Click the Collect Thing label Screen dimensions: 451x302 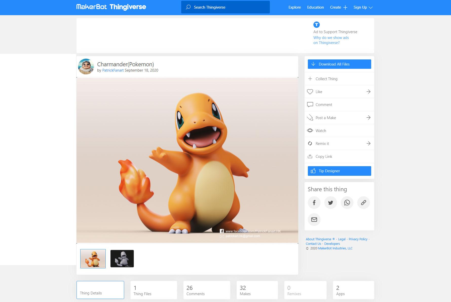[327, 79]
